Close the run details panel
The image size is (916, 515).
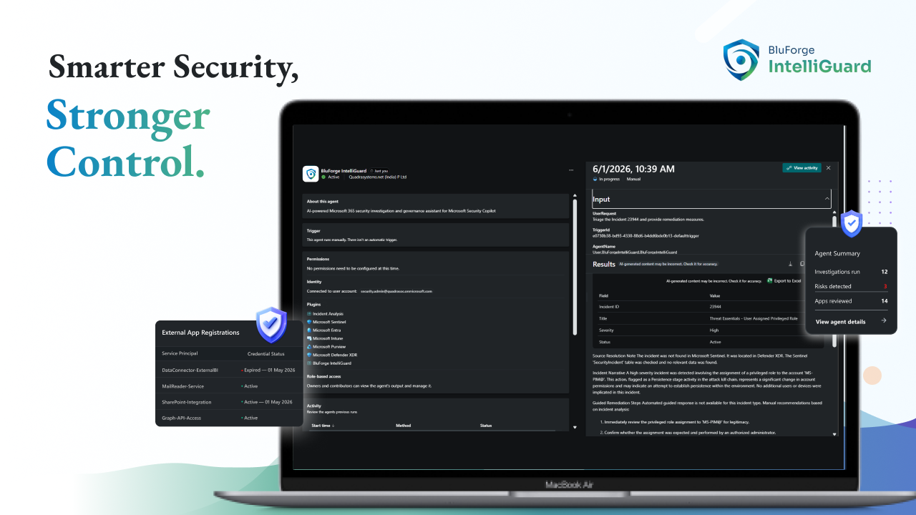click(x=828, y=168)
